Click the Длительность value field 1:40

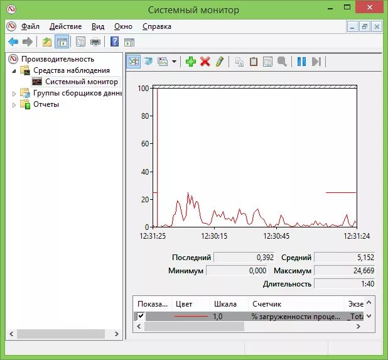coord(345,283)
